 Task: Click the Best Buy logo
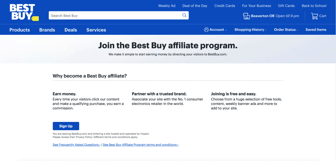(24, 12)
